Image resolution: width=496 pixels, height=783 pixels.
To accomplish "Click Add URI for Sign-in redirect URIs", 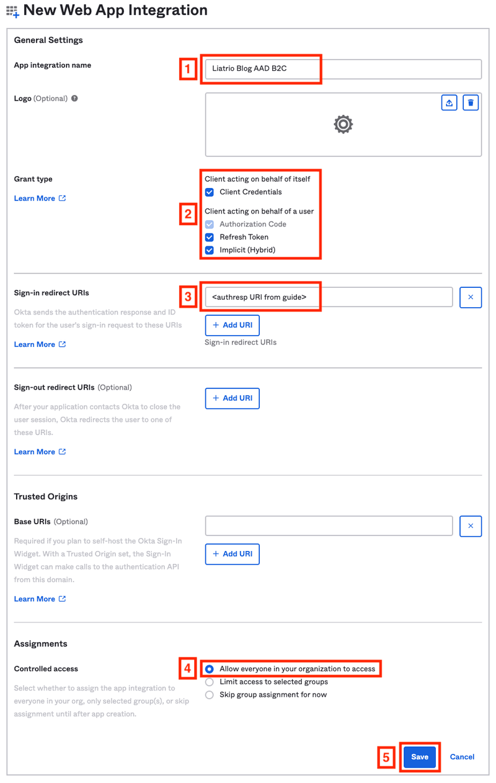I will [232, 325].
